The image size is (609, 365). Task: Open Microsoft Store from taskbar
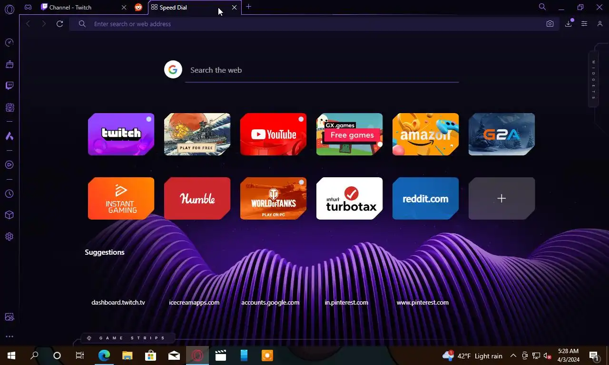click(150, 355)
